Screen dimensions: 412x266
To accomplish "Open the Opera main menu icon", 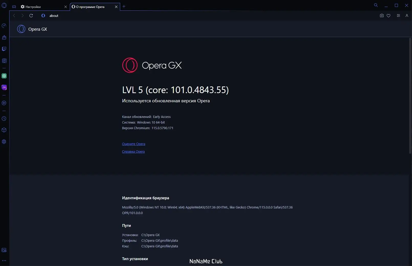I will (x=4, y=5).
